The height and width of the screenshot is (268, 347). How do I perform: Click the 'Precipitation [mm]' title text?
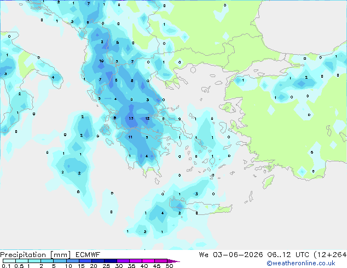pos(35,255)
